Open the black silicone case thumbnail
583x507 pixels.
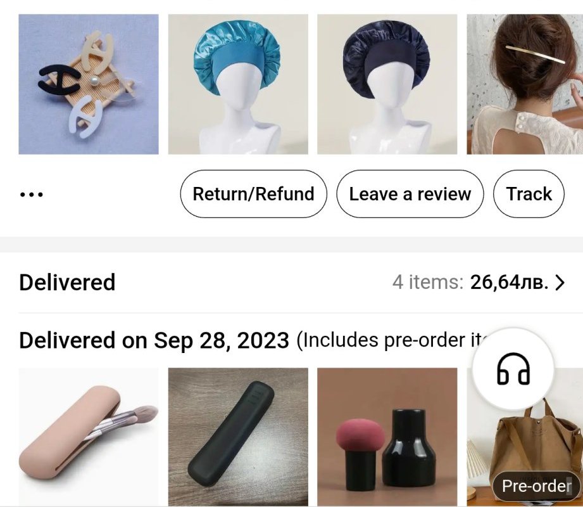238,437
